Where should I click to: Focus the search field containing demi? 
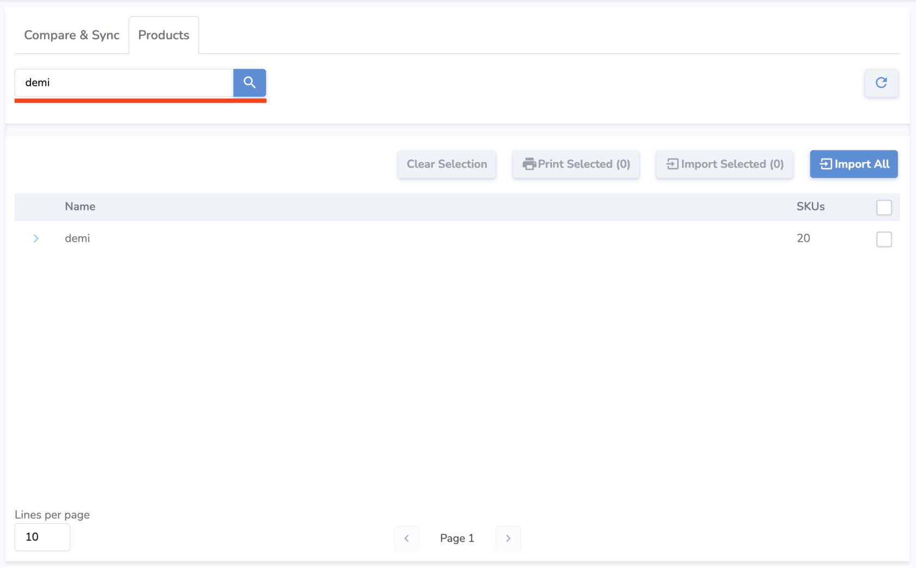pos(124,83)
